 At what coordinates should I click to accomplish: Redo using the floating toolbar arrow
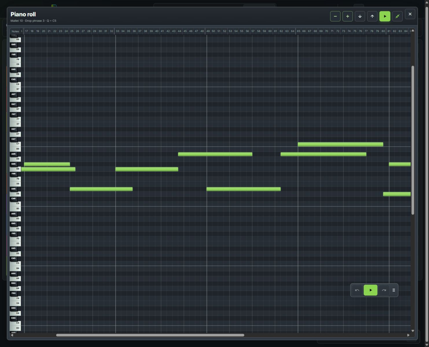(x=384, y=290)
